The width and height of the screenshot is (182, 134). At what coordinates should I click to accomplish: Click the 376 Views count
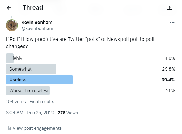tap(68, 113)
